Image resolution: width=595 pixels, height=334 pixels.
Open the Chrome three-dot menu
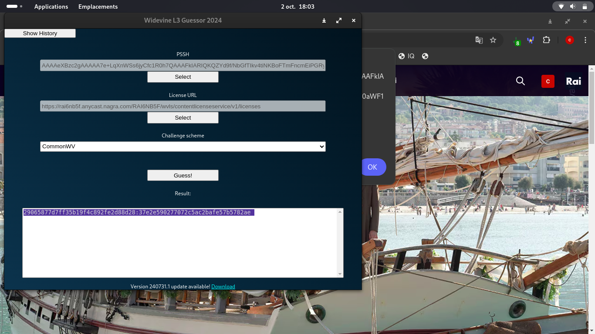[586, 40]
